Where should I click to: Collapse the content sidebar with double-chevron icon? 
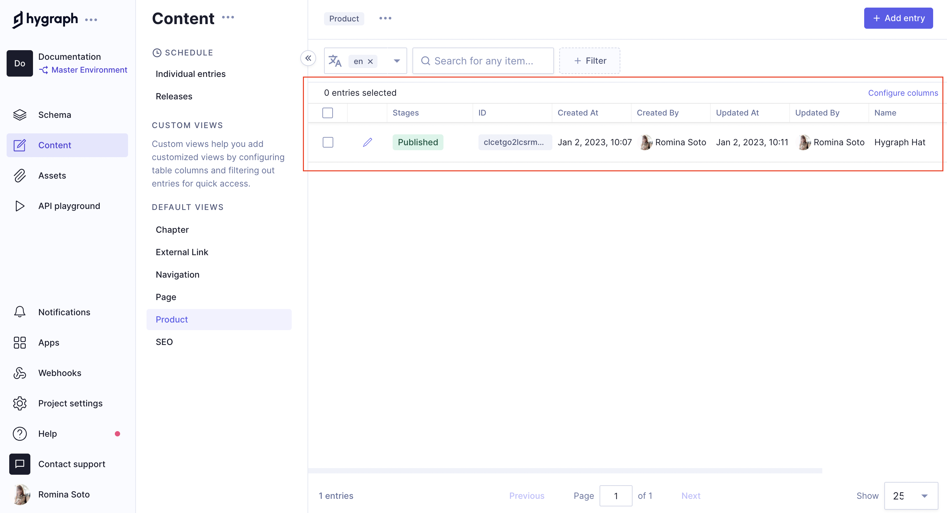pyautogui.click(x=308, y=58)
